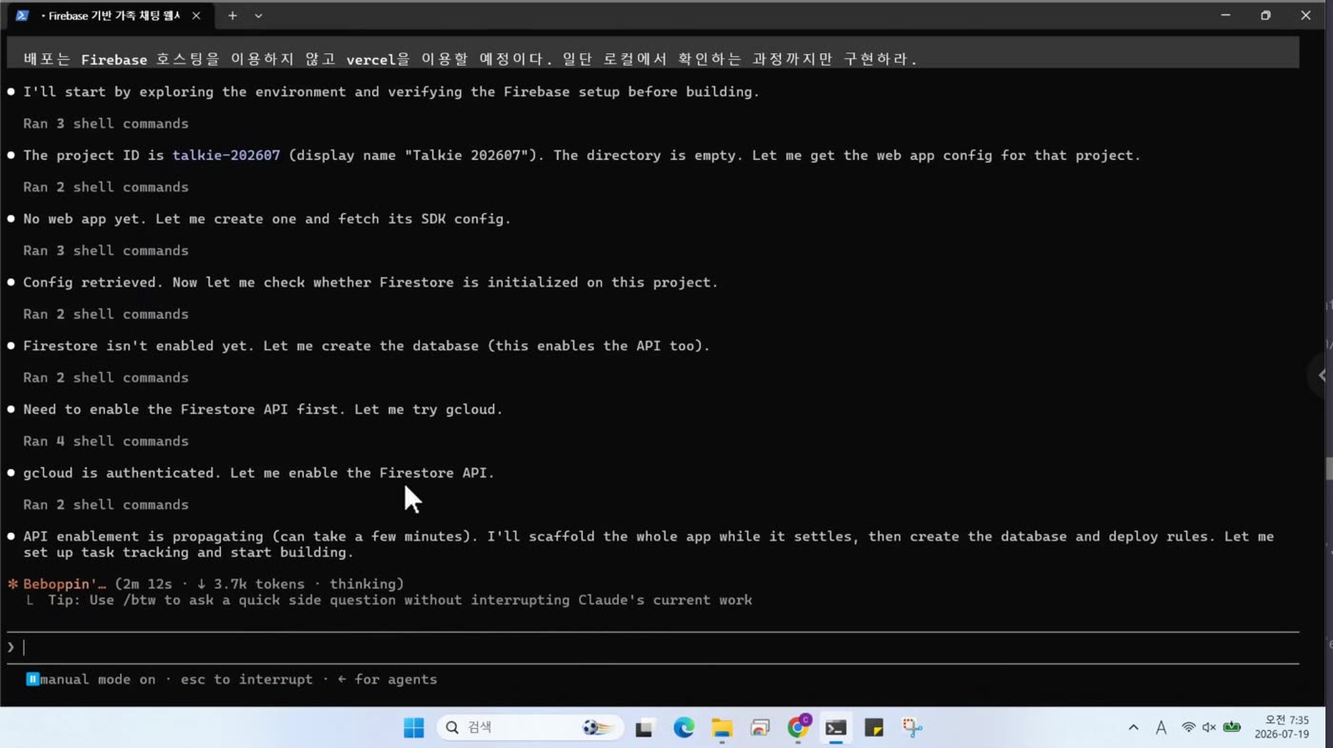
Task: Click the taskbar 검색 search box
Action: pos(530,728)
